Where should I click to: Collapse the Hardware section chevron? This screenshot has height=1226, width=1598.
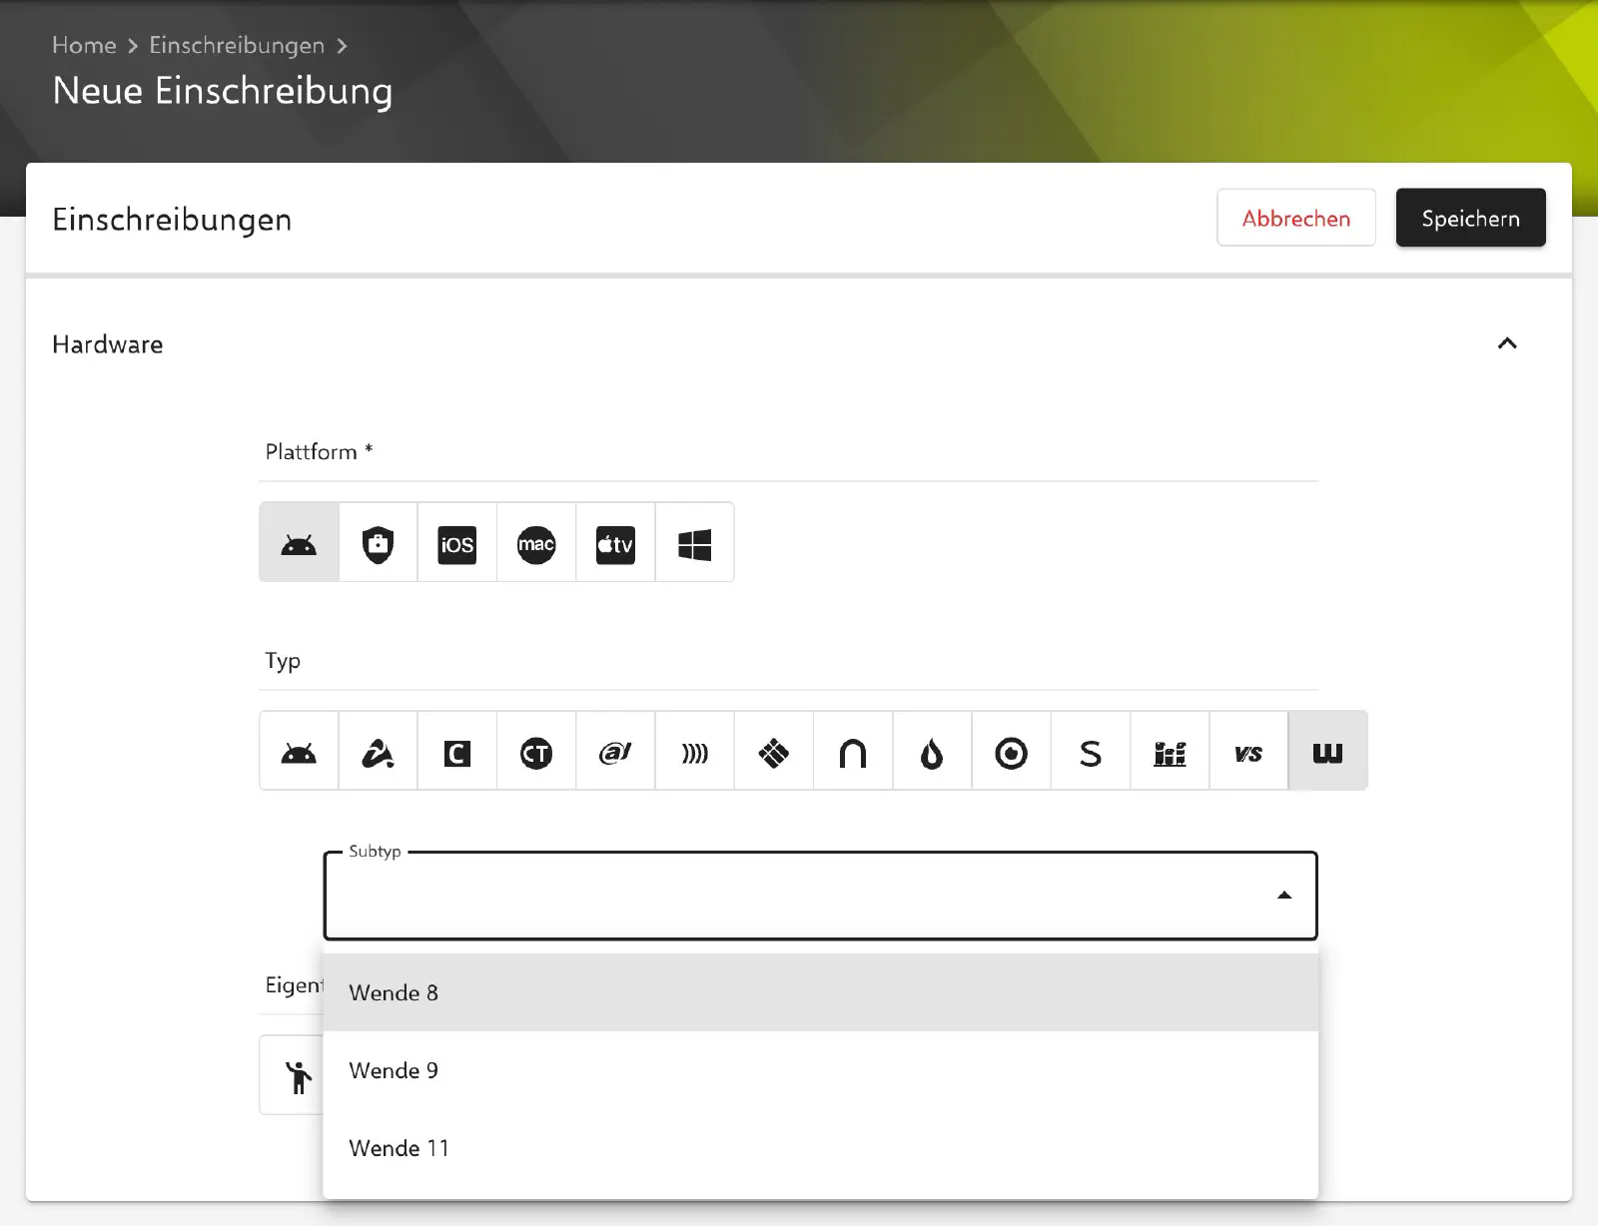[x=1507, y=343]
